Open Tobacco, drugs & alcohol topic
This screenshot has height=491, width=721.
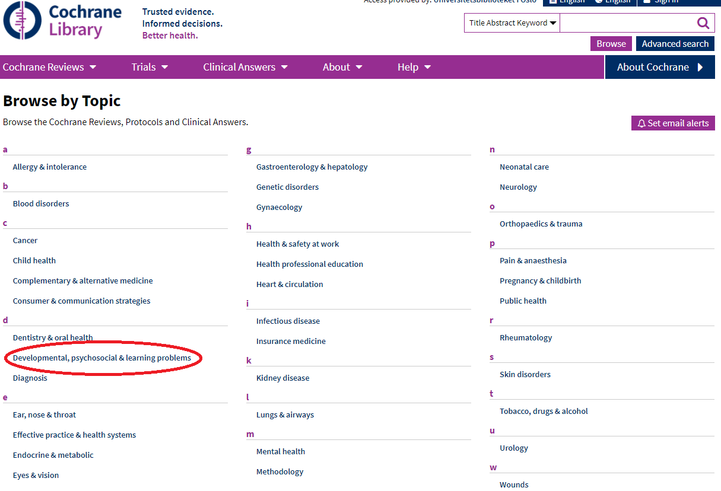point(544,412)
